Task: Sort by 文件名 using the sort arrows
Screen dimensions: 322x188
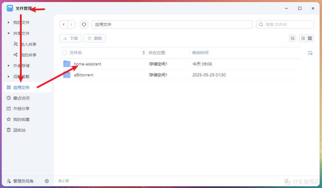Action: pos(143,53)
